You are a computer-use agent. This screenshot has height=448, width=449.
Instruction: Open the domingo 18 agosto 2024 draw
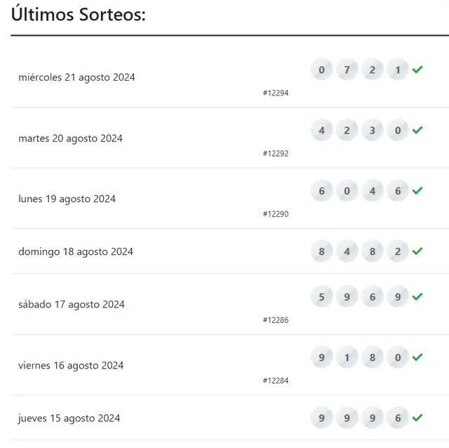coord(76,251)
